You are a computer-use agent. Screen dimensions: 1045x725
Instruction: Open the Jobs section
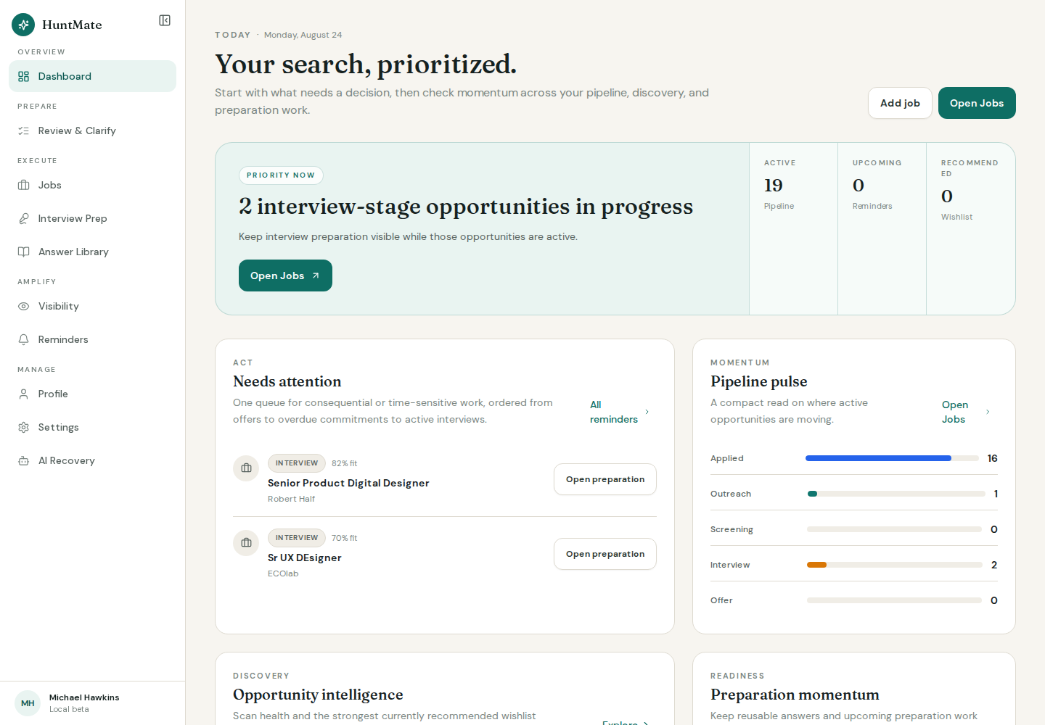coord(92,185)
